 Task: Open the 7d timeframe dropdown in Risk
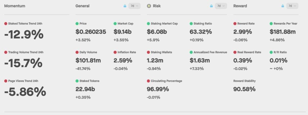point(221,6)
